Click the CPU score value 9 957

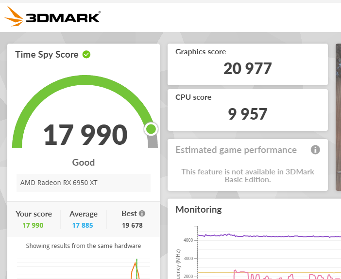(x=248, y=114)
